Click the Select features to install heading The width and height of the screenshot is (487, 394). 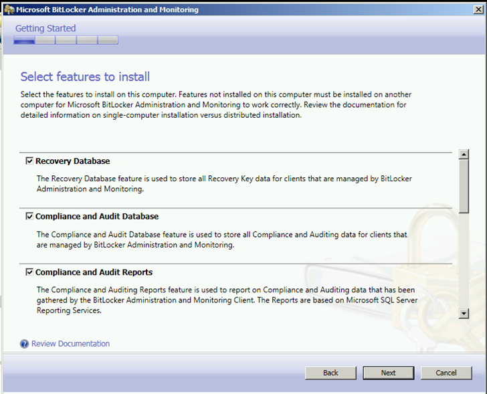[x=85, y=77]
